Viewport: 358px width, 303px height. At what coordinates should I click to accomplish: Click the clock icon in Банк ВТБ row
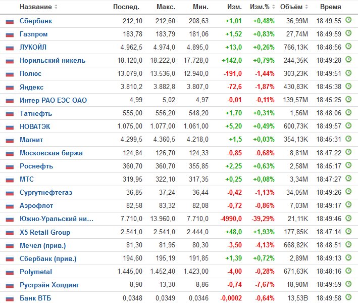click(x=348, y=297)
